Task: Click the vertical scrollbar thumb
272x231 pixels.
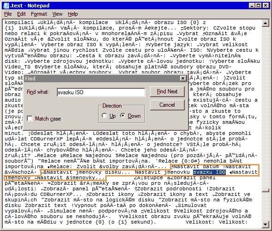Action: click(265, 190)
